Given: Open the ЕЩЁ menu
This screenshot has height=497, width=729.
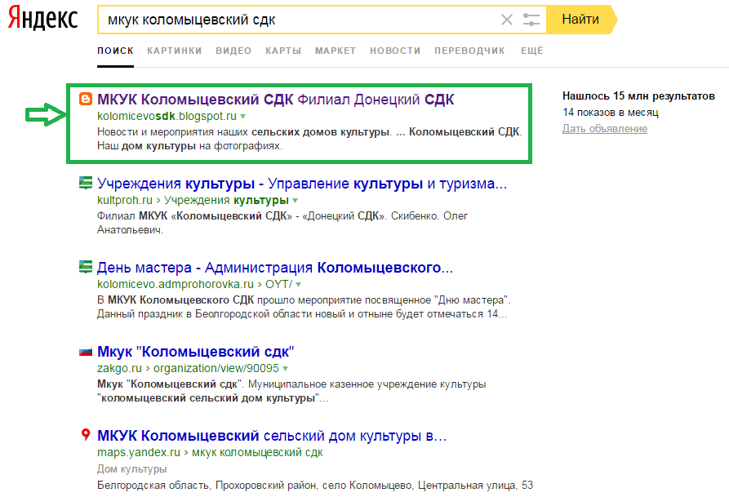Looking at the screenshot, I should pyautogui.click(x=532, y=51).
